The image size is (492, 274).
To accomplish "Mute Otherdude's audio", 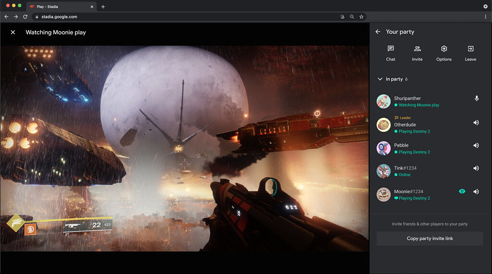I will coord(476,123).
